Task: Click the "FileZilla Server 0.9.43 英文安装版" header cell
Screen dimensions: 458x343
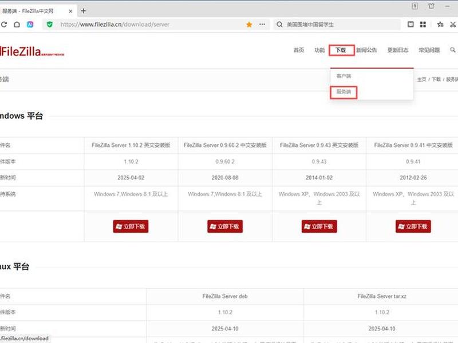Action: pyautogui.click(x=319, y=145)
